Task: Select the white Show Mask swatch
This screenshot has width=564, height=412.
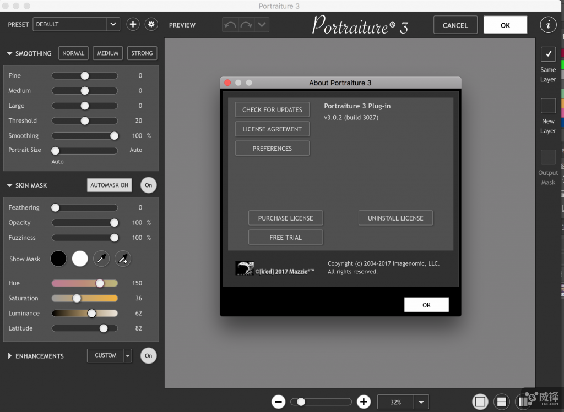Action: coord(80,259)
